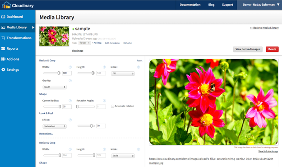Remove the flower tag with its x
This screenshot has width=282, height=167.
(89, 43)
